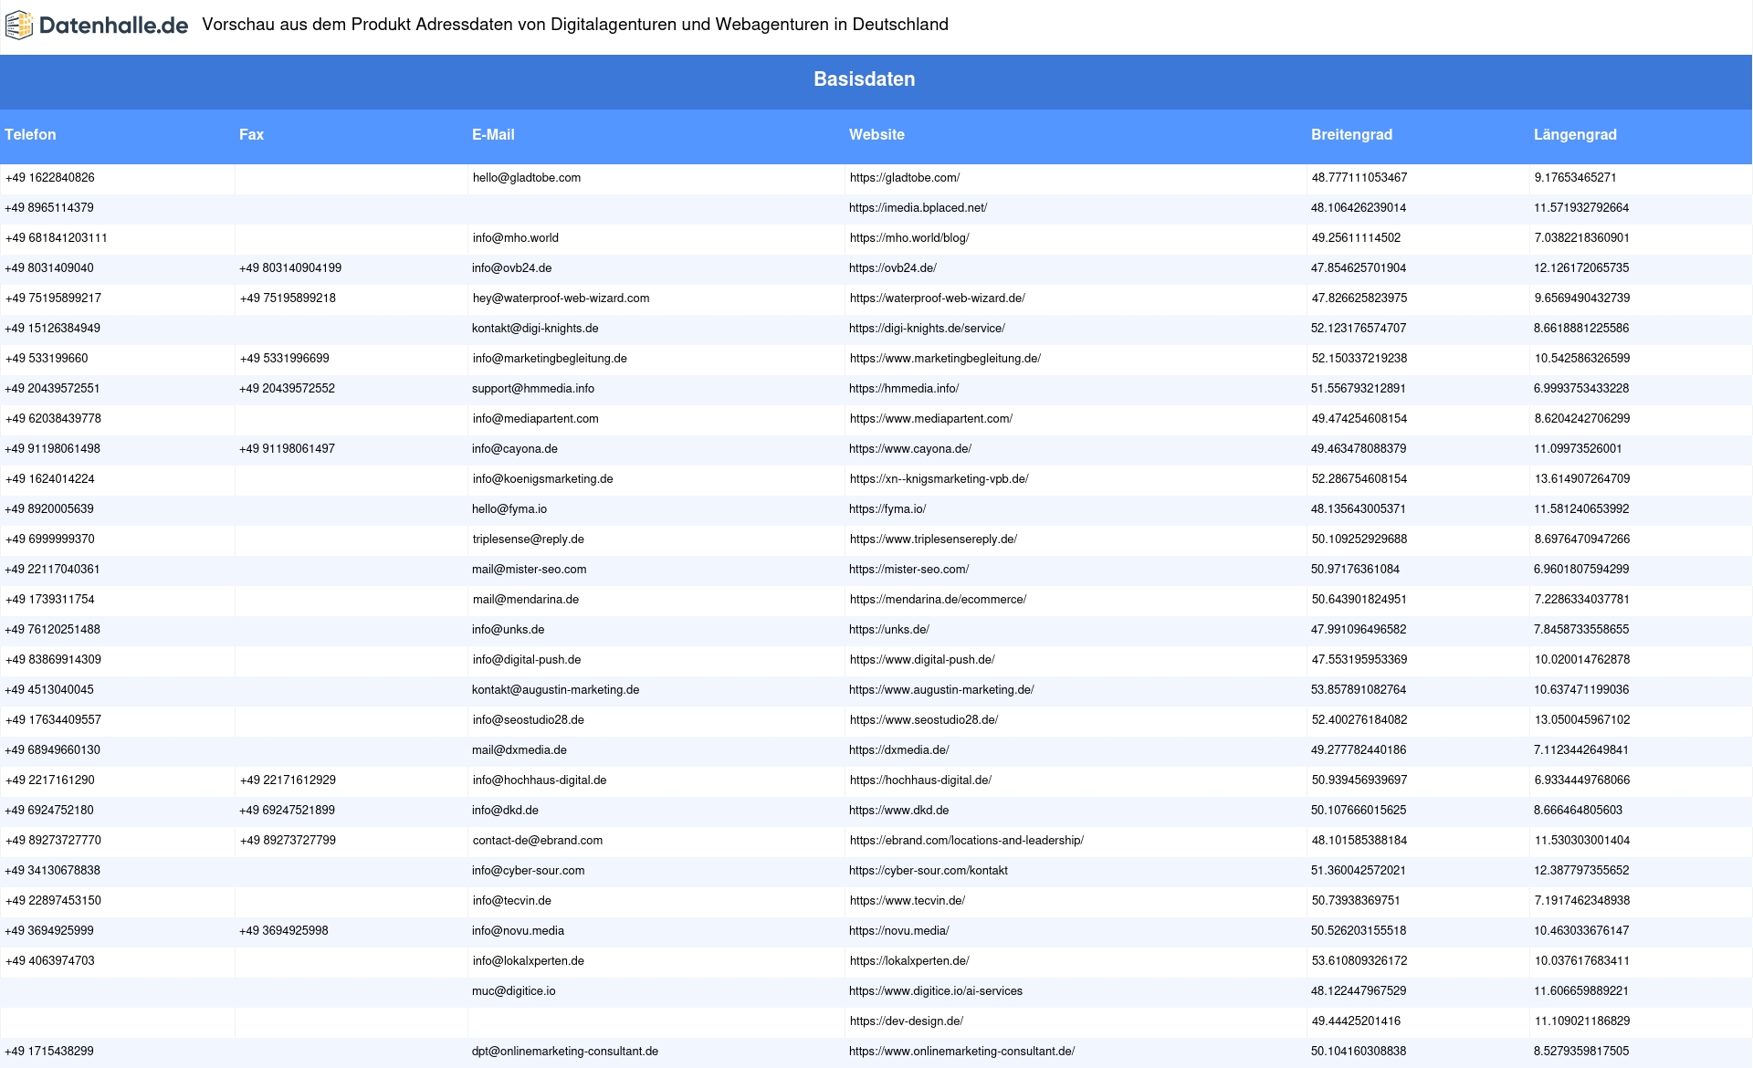The image size is (1753, 1068).
Task: Click the Datenhalle.de logo icon
Action: tap(19, 26)
